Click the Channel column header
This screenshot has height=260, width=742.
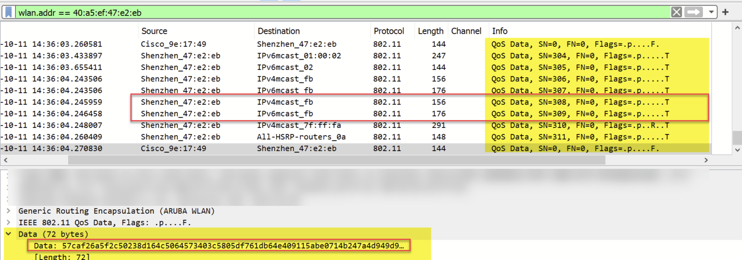466,31
